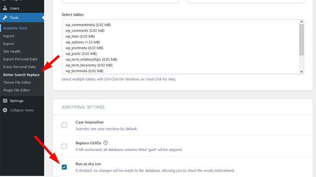The width and height of the screenshot is (316, 177).
Task: Click the Select tables label
Action: (73, 15)
